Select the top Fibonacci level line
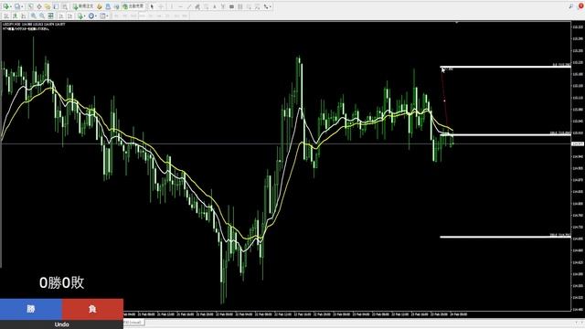The image size is (585, 329). point(505,67)
